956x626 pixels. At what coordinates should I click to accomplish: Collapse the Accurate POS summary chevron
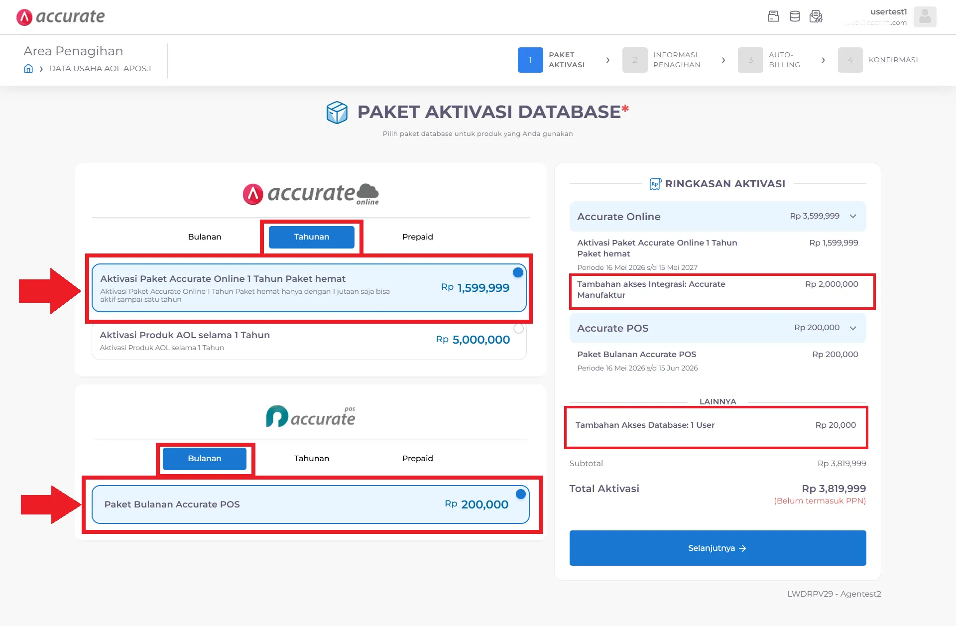point(853,328)
